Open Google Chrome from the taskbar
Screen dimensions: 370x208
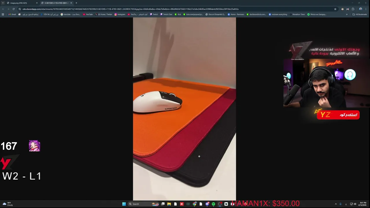pyautogui.click(x=195, y=204)
